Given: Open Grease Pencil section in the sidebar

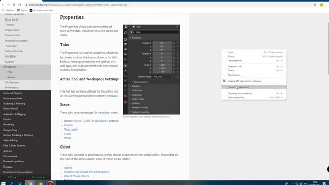Looking at the screenshot, I should point(10,108).
